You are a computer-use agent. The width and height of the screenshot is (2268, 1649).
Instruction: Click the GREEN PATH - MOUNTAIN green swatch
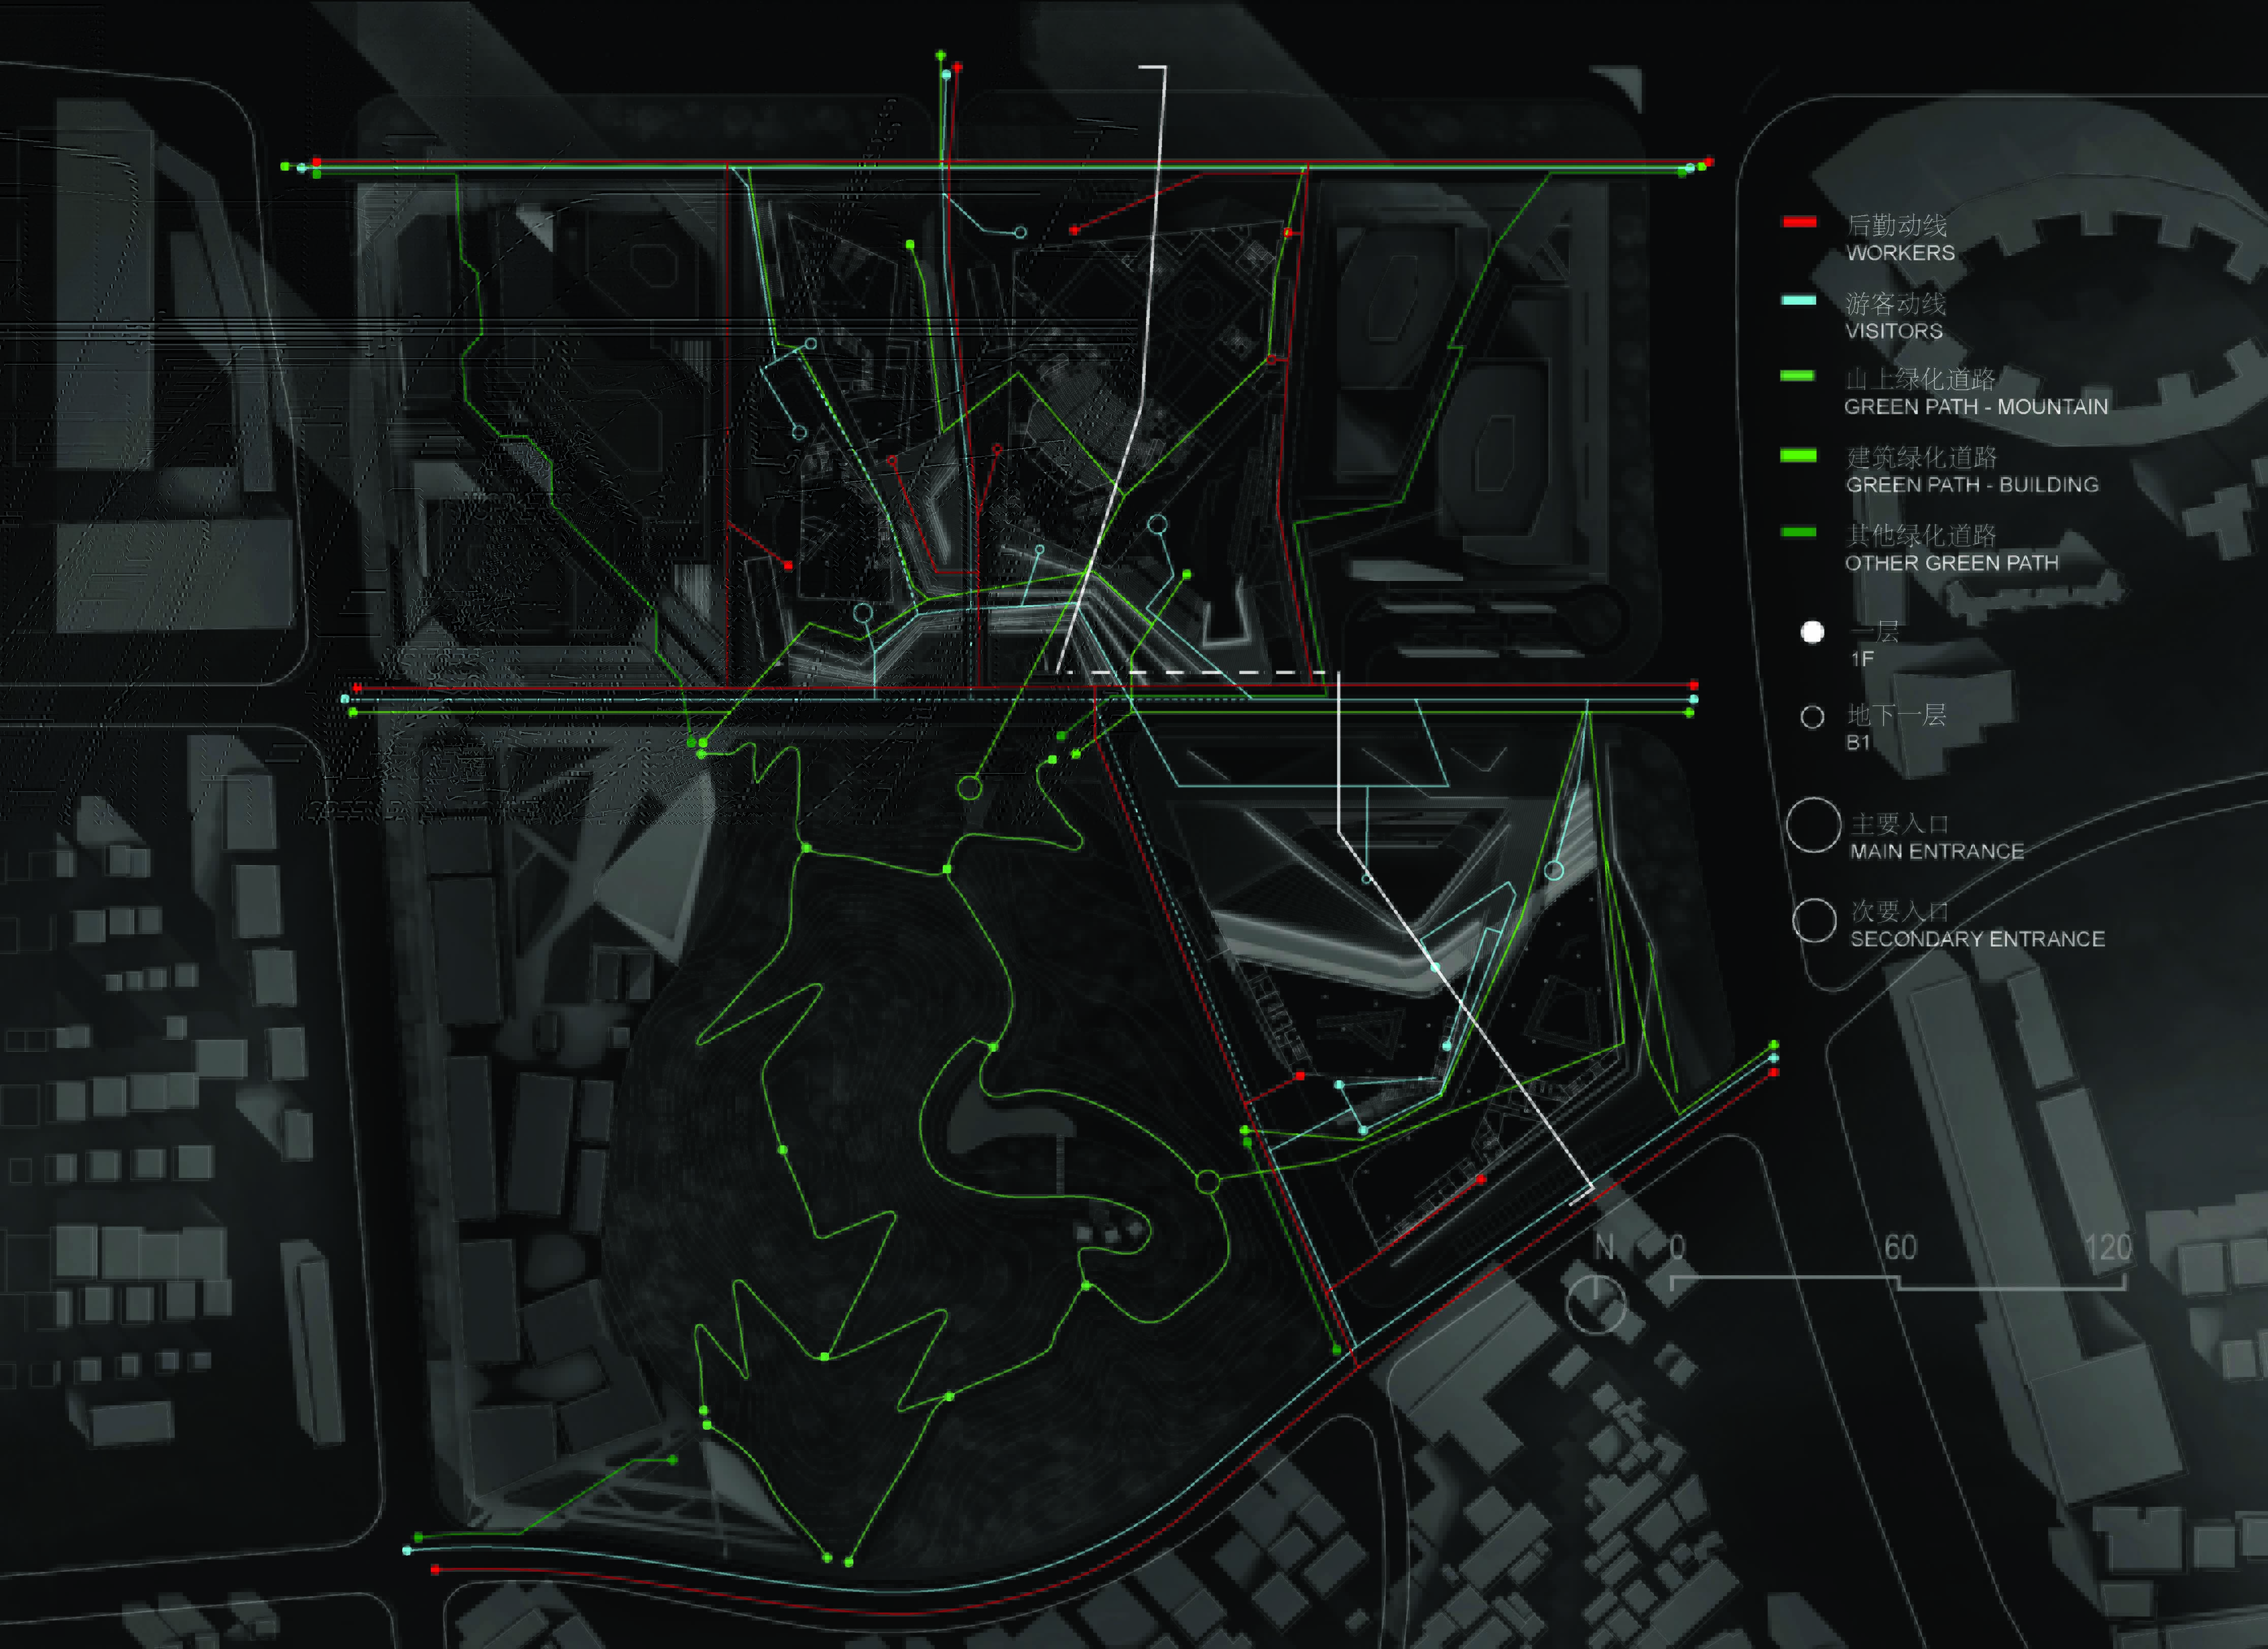click(x=1797, y=376)
